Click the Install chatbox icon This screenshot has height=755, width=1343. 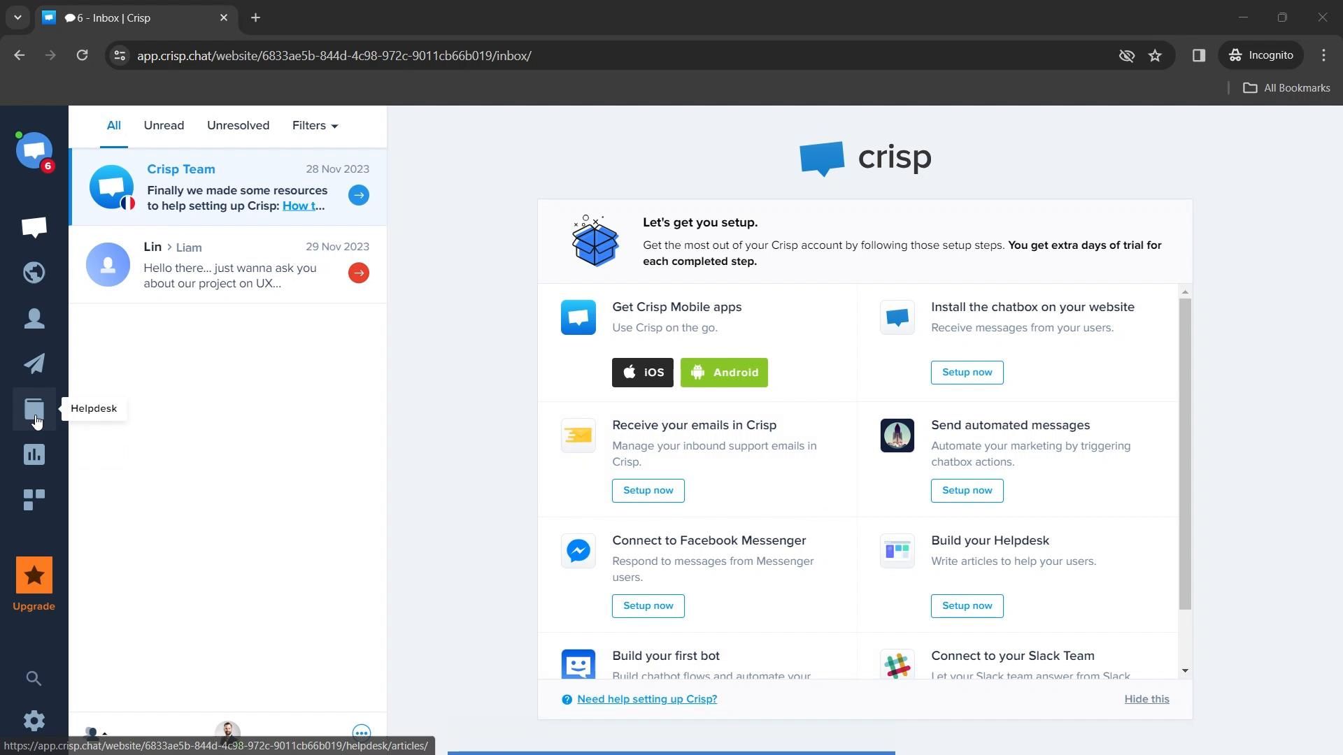coord(897,317)
